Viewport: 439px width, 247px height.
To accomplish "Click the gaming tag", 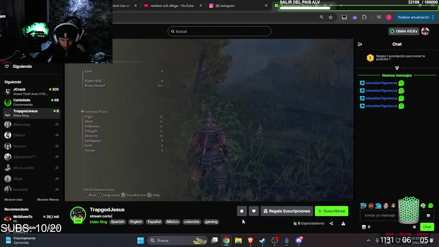I will click(x=211, y=222).
